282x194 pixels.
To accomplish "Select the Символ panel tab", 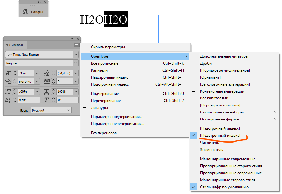I will pyautogui.click(x=16, y=45).
